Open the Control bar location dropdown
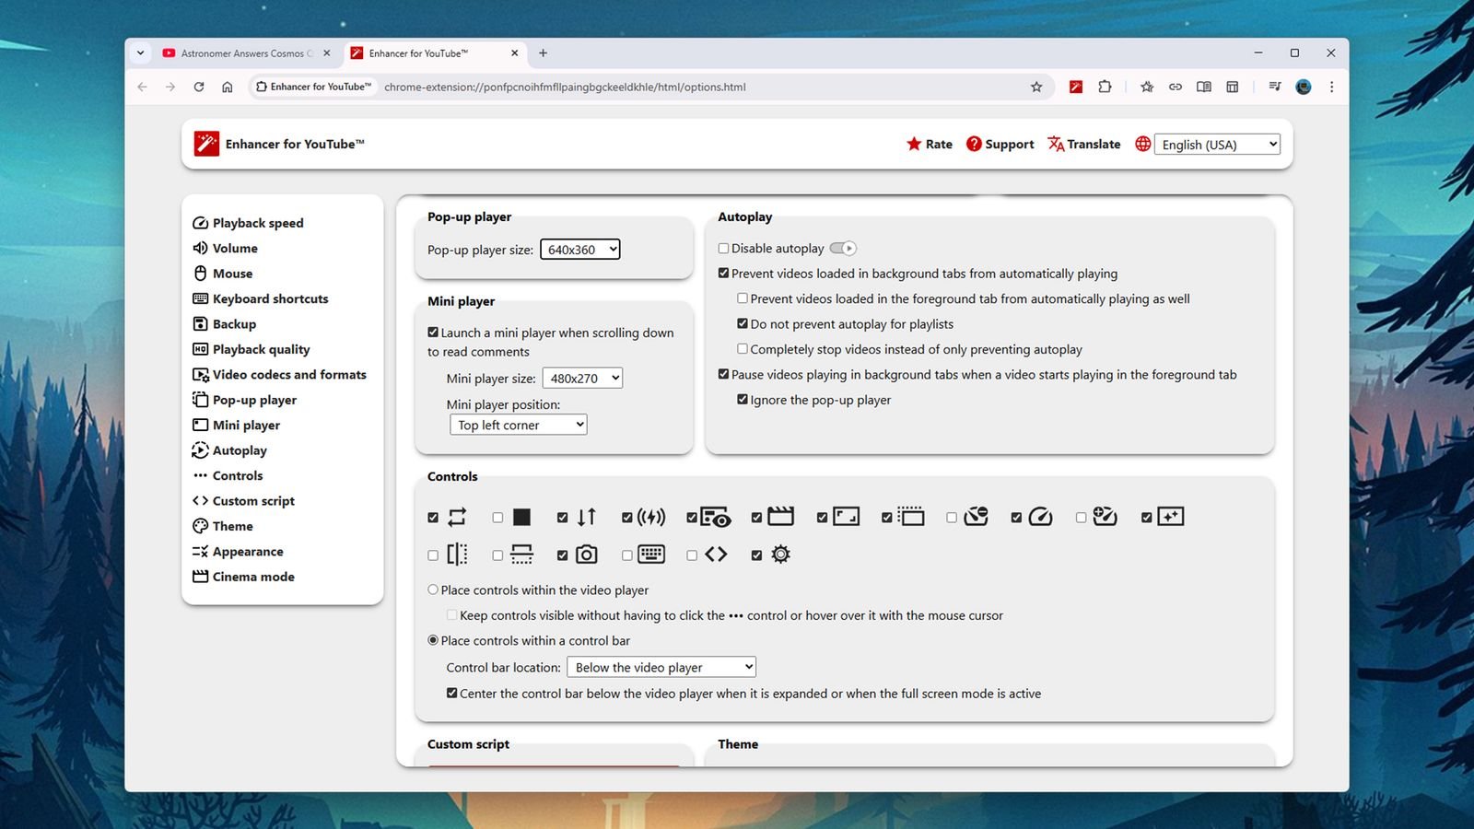1474x829 pixels. tap(662, 667)
